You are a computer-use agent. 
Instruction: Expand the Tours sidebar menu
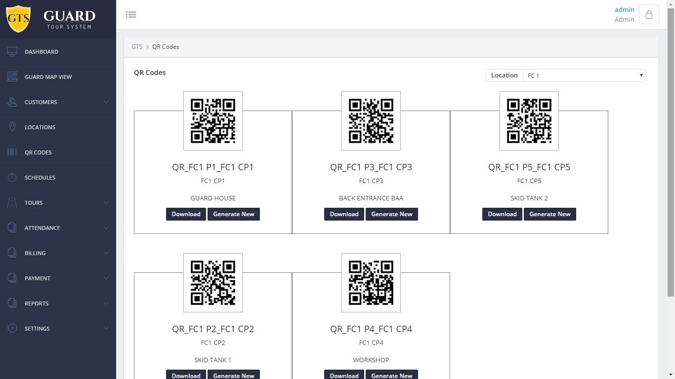58,203
